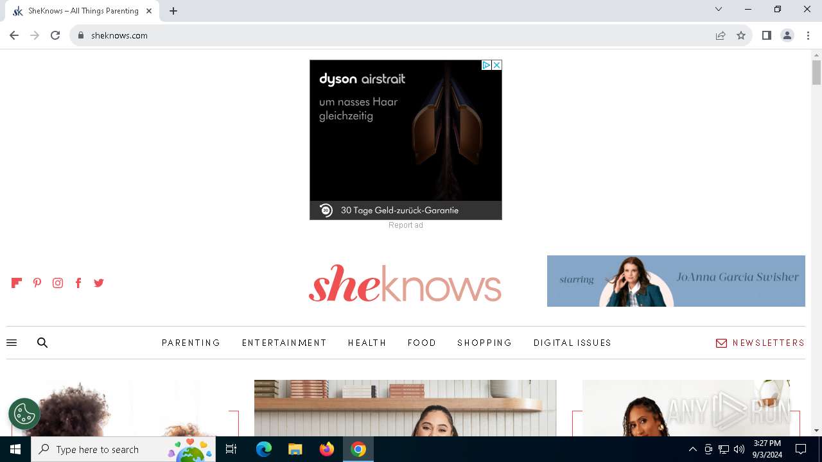Viewport: 822px width, 462px height.
Task: Click the Report ad link
Action: 406,225
